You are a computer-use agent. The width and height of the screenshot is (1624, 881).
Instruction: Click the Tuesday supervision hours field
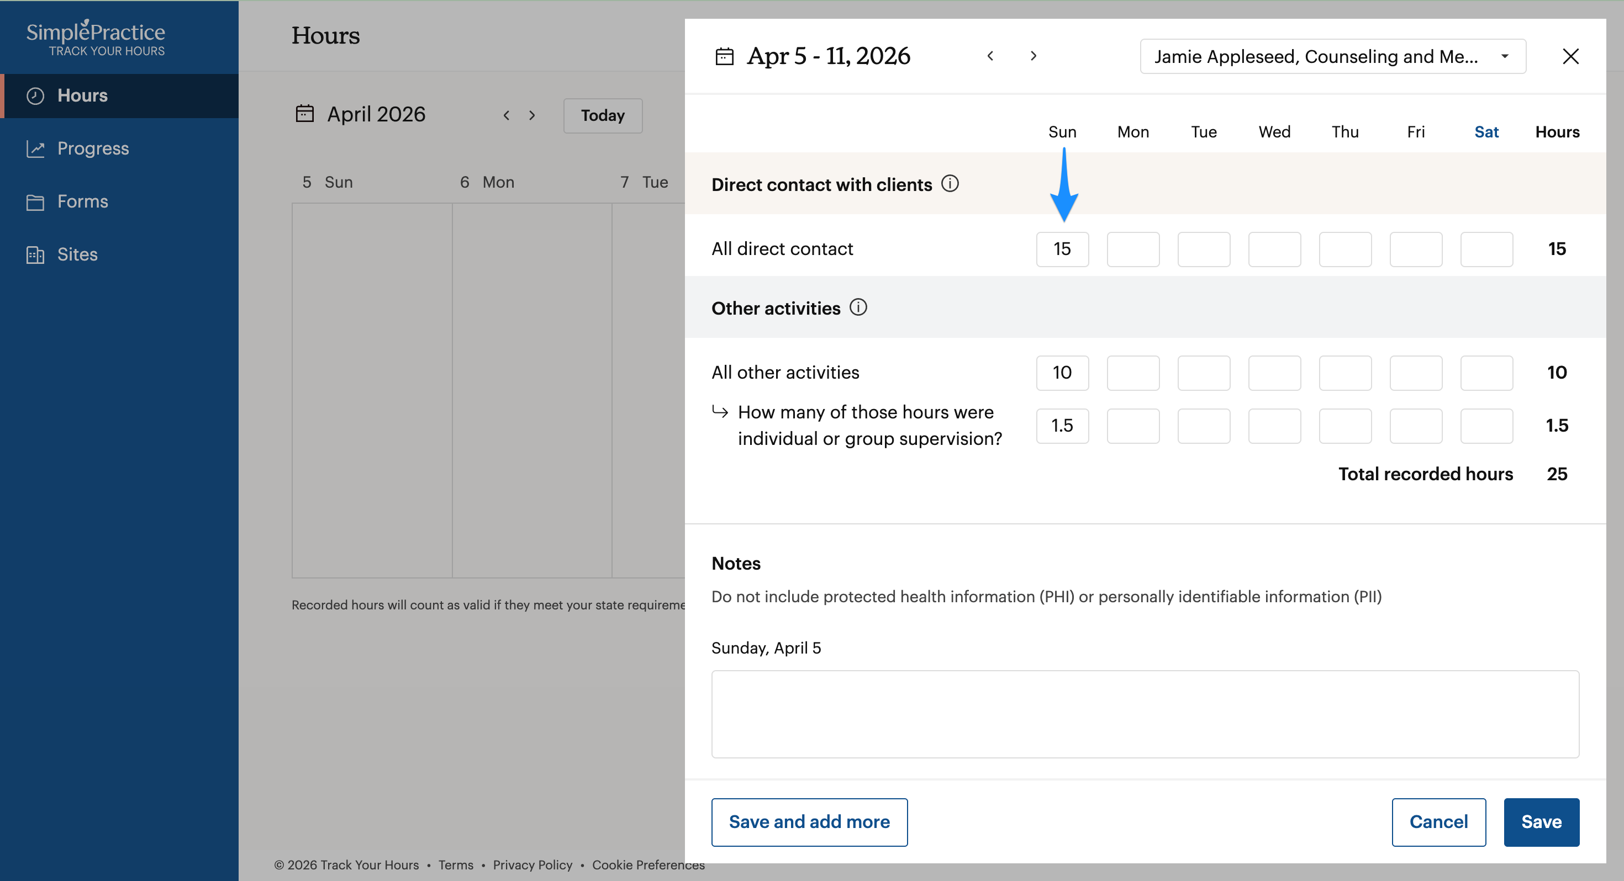pyautogui.click(x=1204, y=426)
